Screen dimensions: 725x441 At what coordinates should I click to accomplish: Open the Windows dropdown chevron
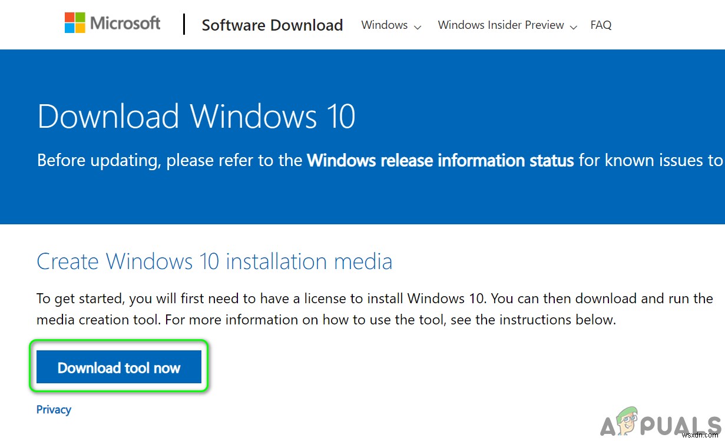(x=418, y=26)
